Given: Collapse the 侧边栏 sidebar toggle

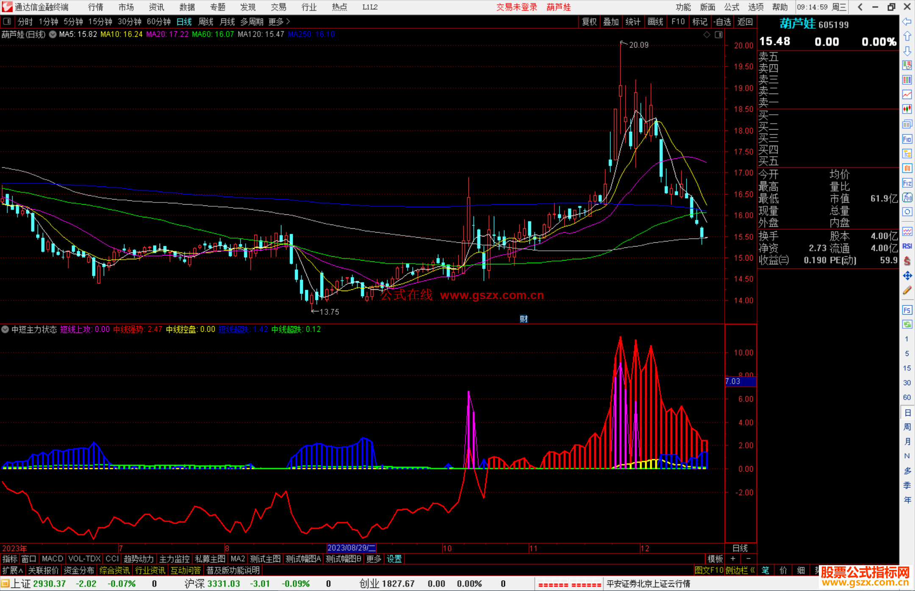Looking at the screenshot, I should tap(740, 570).
